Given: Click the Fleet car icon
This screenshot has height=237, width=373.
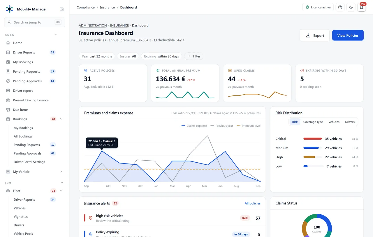Looking at the screenshot, I should tap(8, 191).
